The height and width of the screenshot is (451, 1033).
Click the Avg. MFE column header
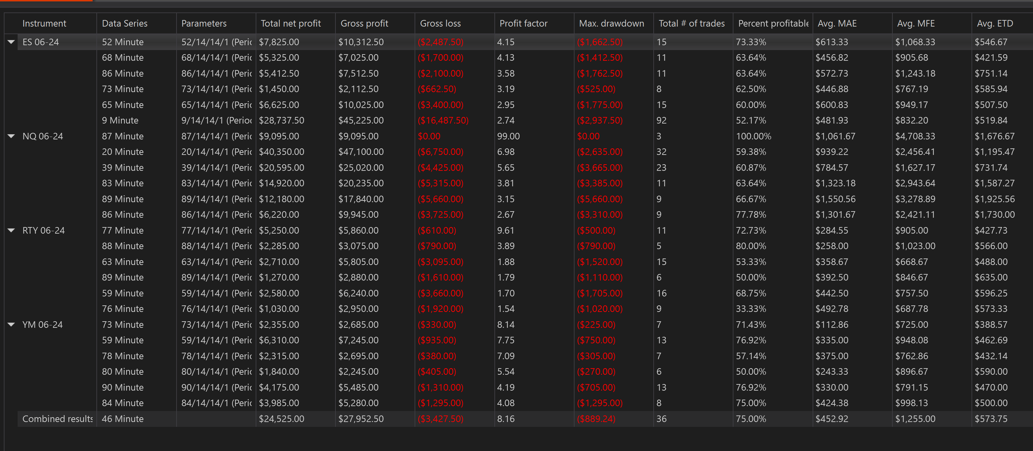tap(916, 23)
